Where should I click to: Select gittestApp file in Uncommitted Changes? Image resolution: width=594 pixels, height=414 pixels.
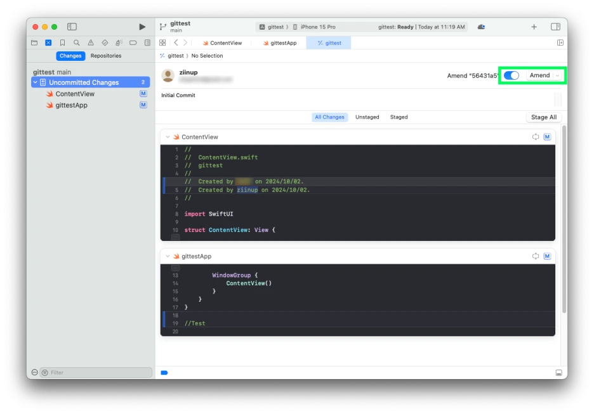(x=91, y=105)
